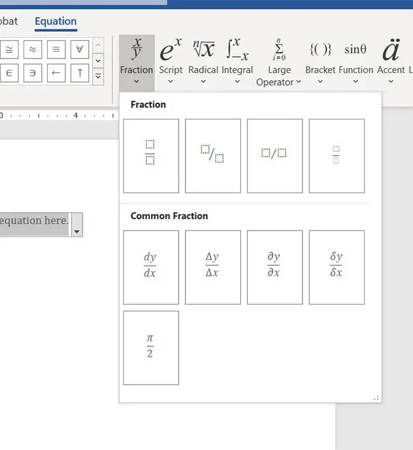This screenshot has width=413, height=450.
Task: Expand the symbols gallery with More button
Action: coord(98,77)
